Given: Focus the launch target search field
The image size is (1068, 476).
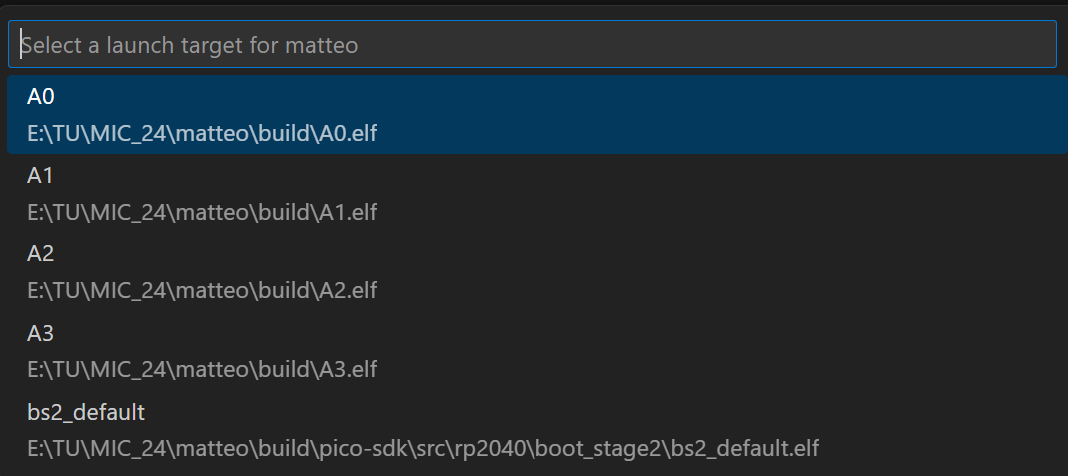Looking at the screenshot, I should pos(532,44).
